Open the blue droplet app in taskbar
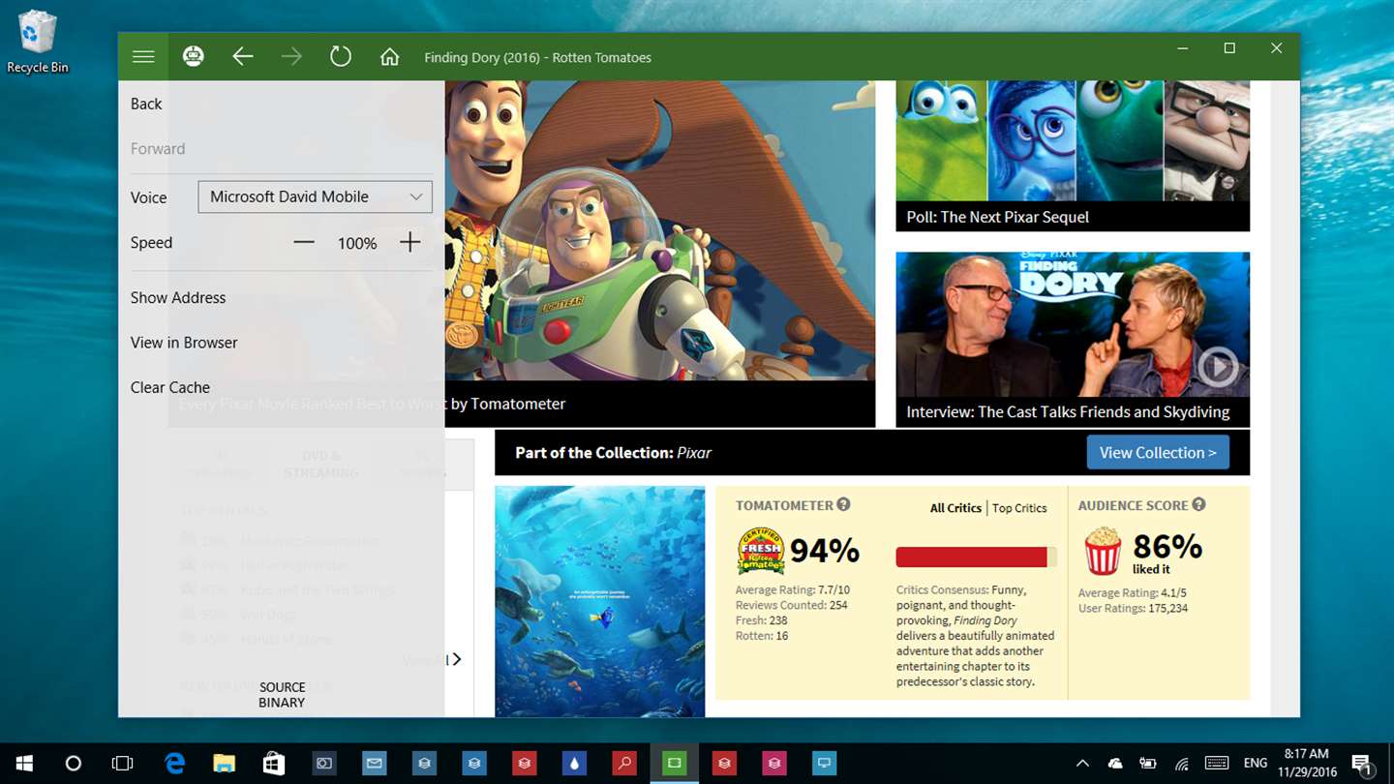1394x784 pixels. coord(574,764)
